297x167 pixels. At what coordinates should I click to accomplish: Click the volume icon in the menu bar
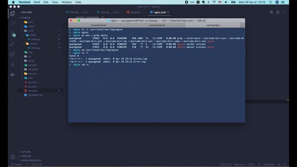[x=226, y=2]
